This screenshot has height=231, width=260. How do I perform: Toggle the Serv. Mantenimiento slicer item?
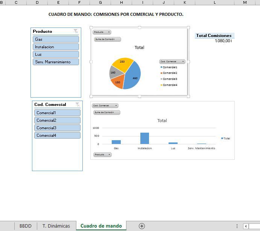(x=56, y=62)
